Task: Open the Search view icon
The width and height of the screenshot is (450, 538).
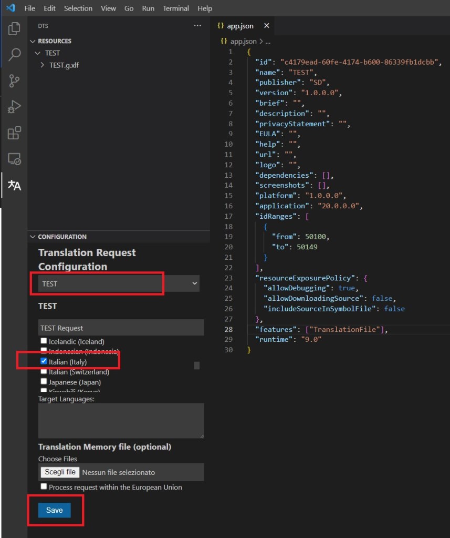Action: 14,55
